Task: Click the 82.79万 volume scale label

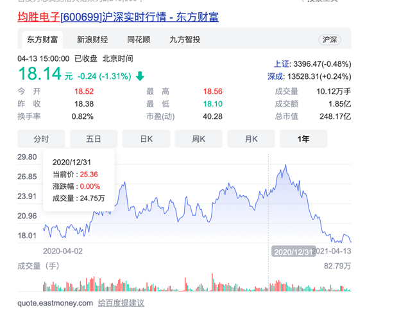Action: click(337, 266)
